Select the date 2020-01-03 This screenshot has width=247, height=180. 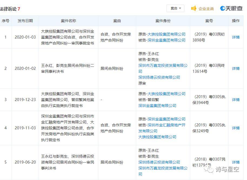[x=25, y=37]
